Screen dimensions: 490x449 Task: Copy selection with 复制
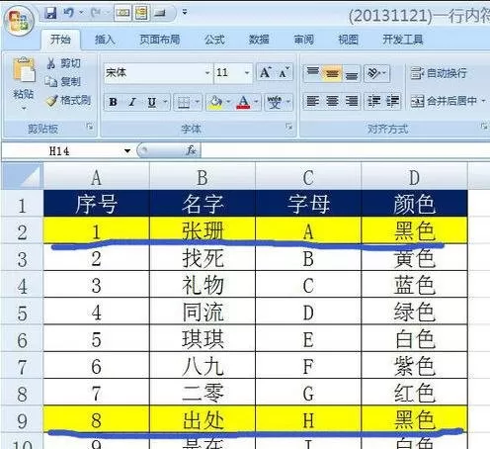coord(62,81)
